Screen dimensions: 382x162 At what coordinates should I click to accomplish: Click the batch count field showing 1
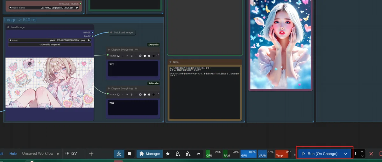[x=356, y=154]
